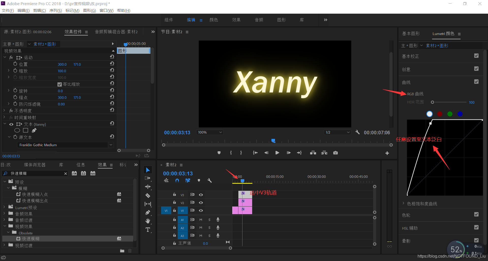This screenshot has height=261, width=488.
Task: Step back one frame in program monitor
Action: coord(266,153)
